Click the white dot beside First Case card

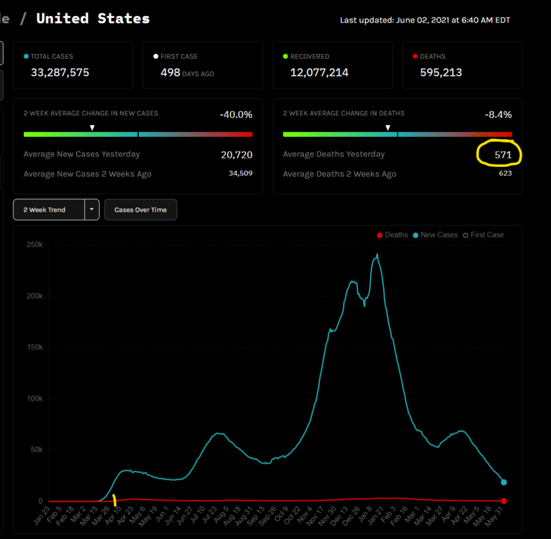[156, 56]
